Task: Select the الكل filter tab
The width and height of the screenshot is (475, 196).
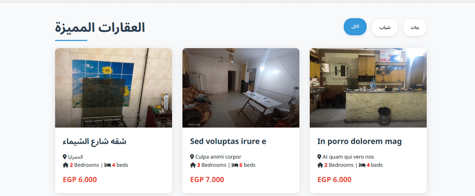Action: 355,27
